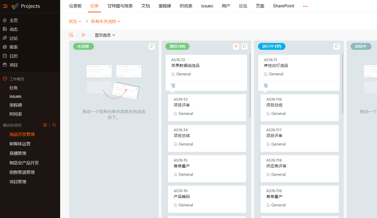Switch to the 甘特图与报表 tab
The image size is (377, 218).
pos(120,6)
